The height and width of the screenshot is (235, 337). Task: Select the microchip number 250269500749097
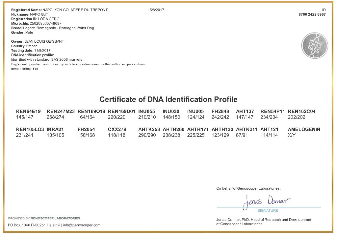tap(45, 24)
